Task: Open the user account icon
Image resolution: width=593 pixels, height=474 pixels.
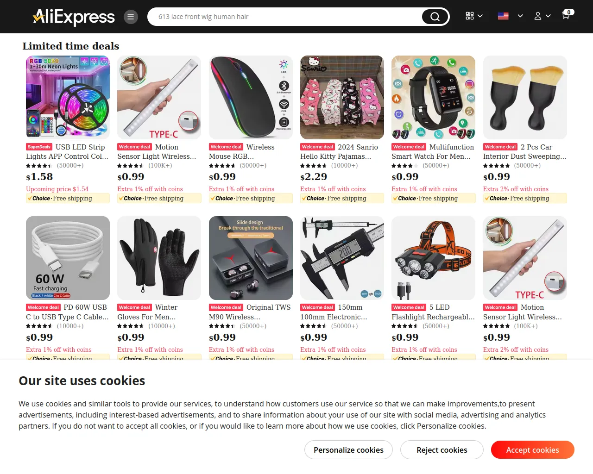Action: (x=538, y=16)
